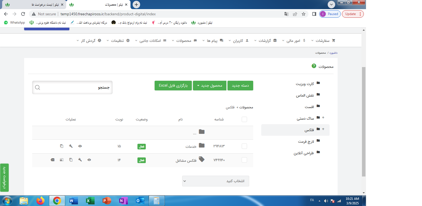Open the Calculator from the taskbar
Screen dimensions: 422x206
click(x=157, y=201)
